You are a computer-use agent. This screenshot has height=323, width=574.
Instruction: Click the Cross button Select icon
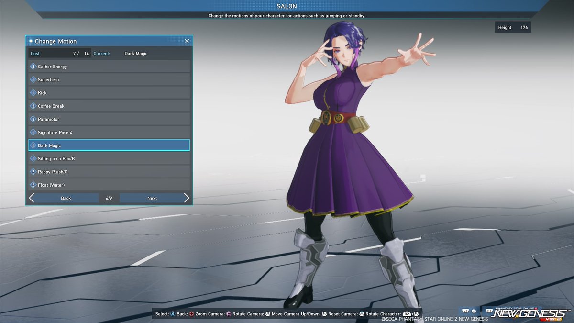[x=173, y=314]
